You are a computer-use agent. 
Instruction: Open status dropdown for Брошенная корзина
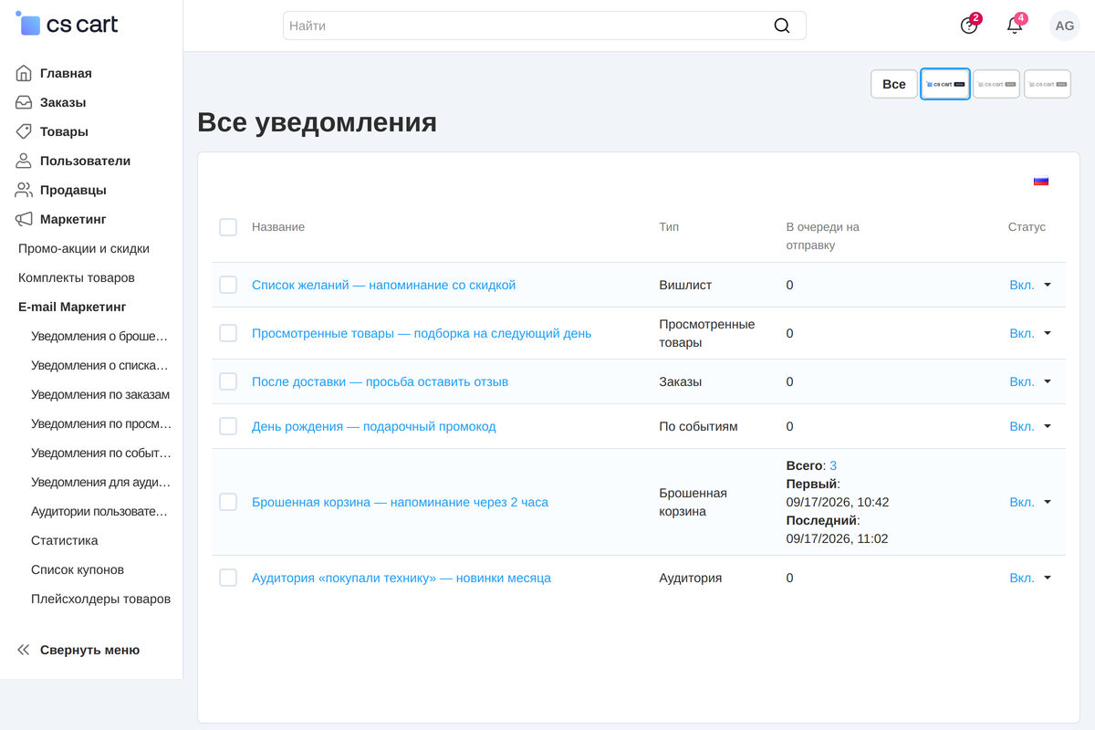click(1030, 502)
